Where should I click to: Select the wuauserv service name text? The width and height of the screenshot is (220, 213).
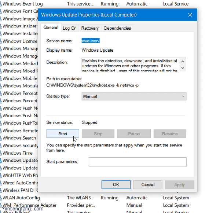pyautogui.click(x=91, y=41)
